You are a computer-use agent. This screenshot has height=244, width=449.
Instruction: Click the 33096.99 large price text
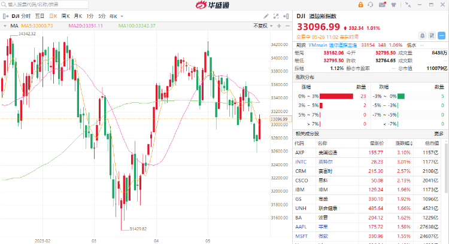click(x=318, y=27)
